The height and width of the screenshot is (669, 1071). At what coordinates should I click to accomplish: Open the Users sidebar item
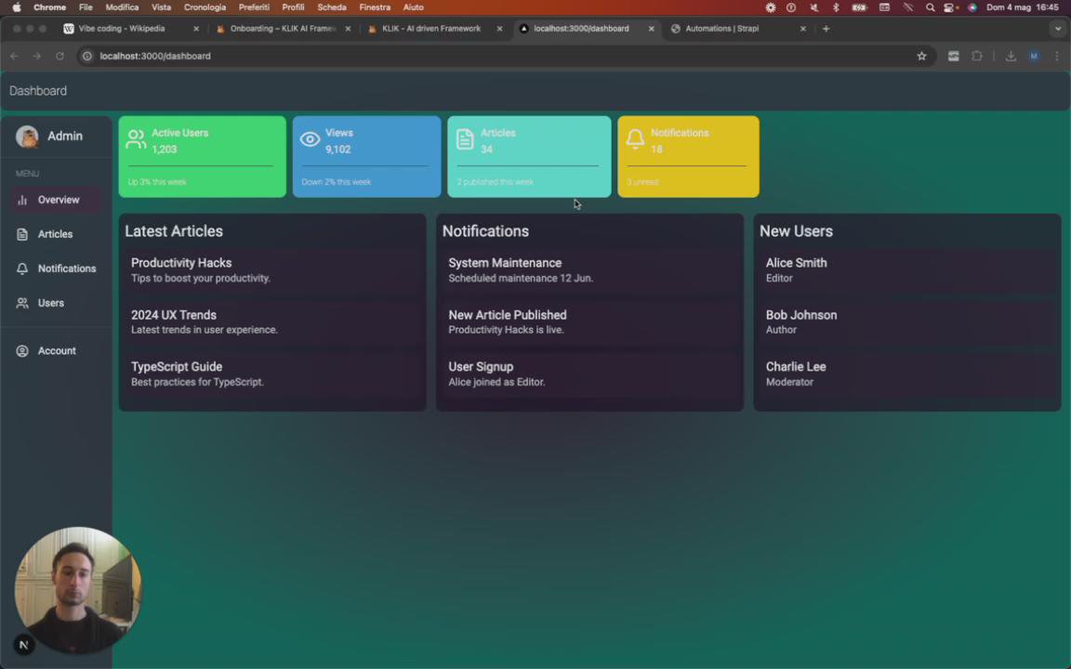[x=57, y=303]
